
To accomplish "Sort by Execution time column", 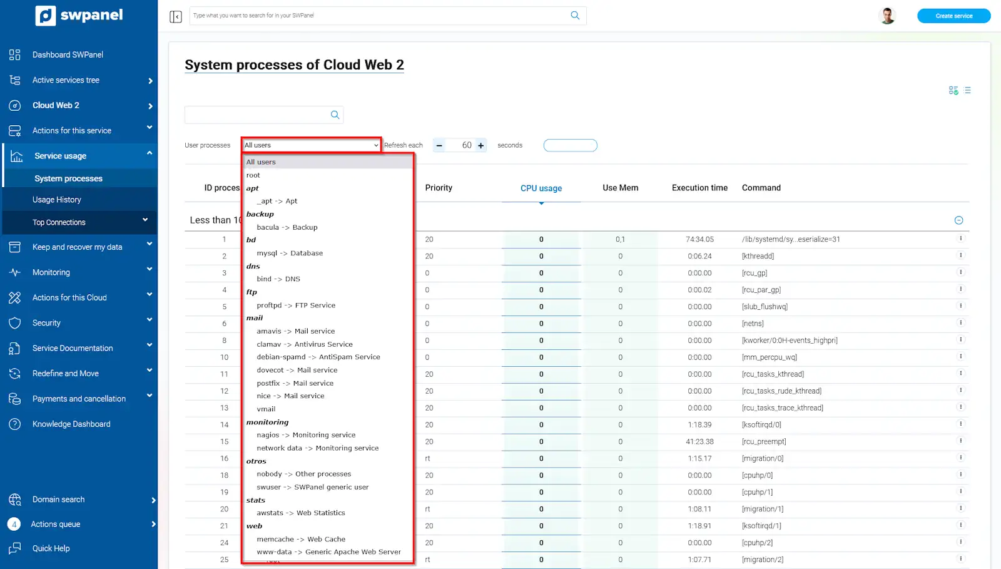I will [699, 188].
